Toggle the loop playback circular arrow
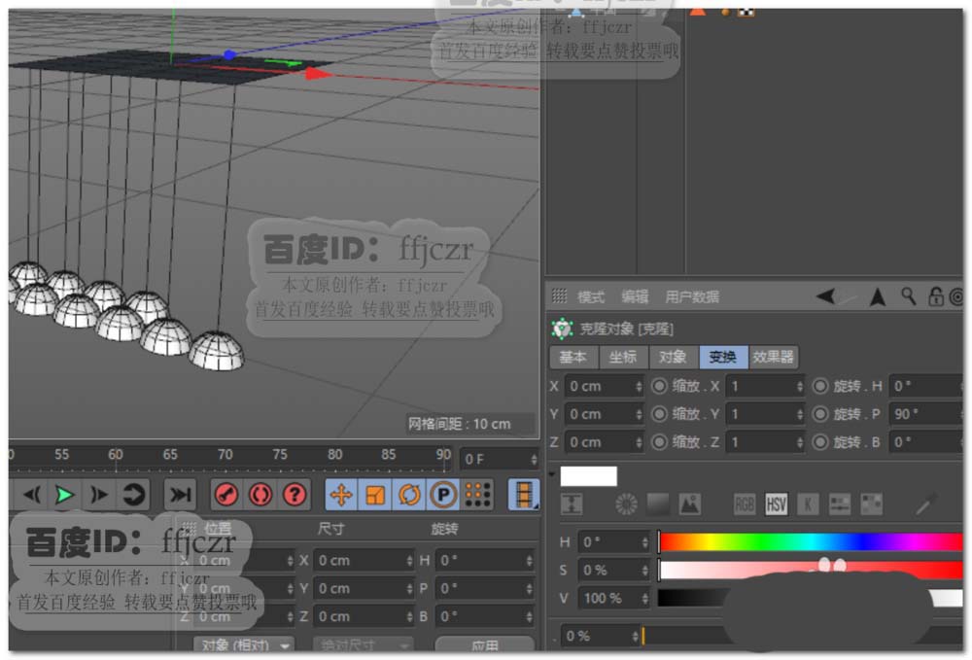Viewport: 972px width, 660px height. (133, 495)
